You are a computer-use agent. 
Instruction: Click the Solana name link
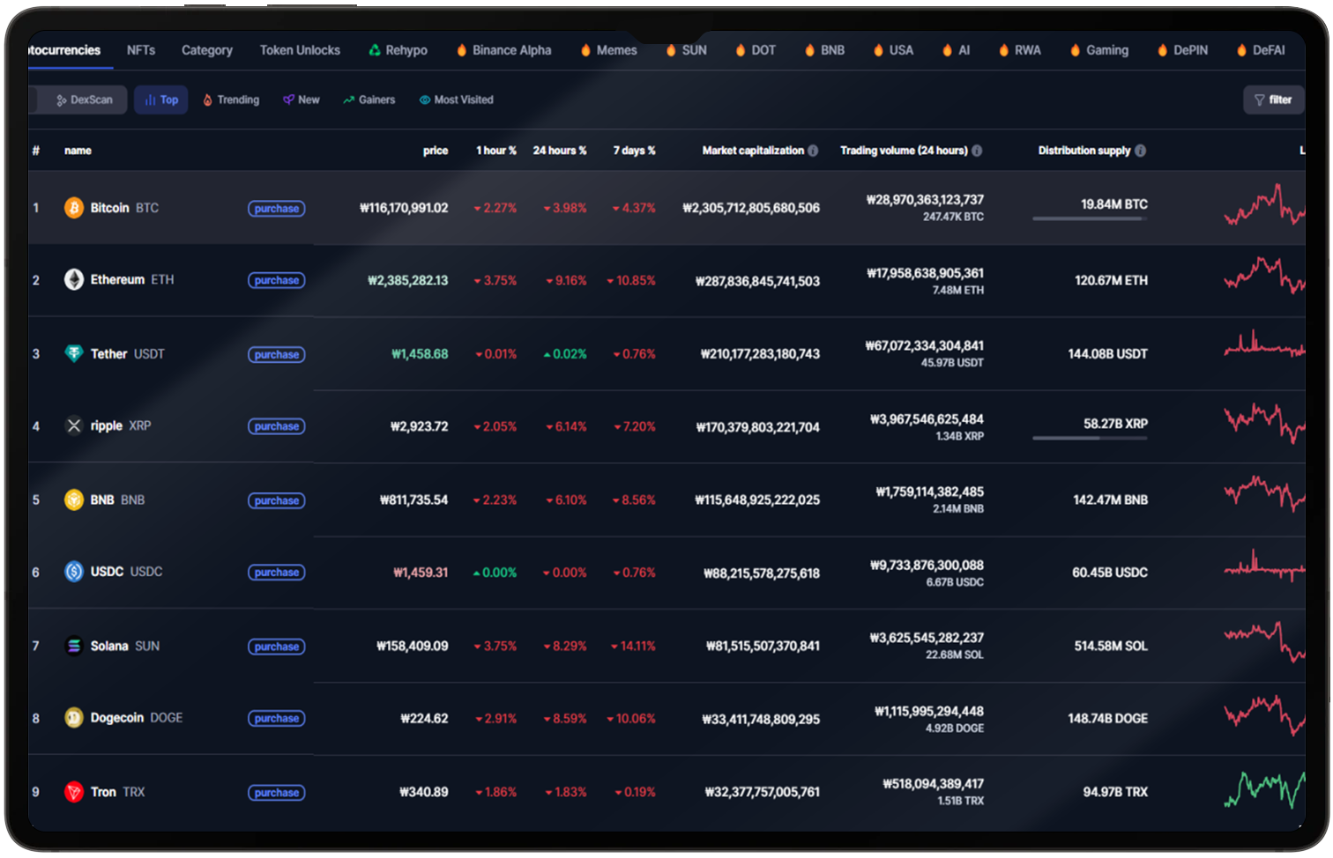click(x=109, y=646)
